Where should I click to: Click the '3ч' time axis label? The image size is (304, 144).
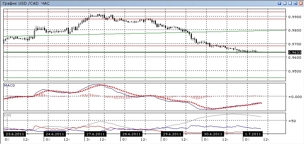pos(88,140)
